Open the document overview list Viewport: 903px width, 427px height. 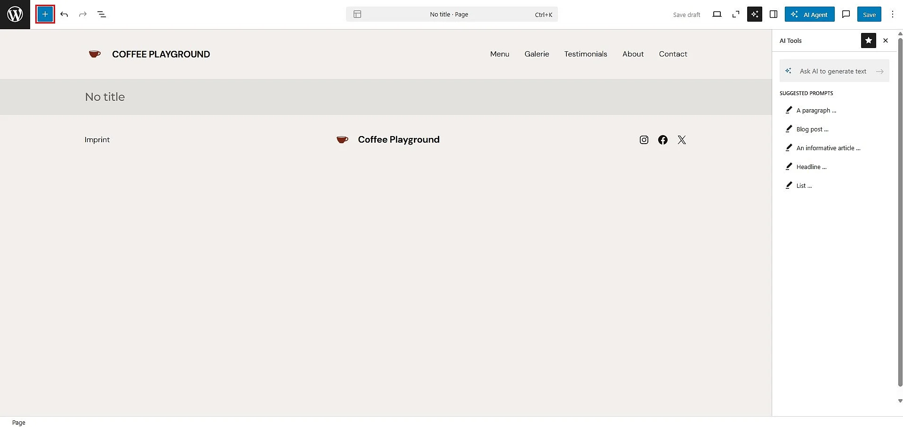point(102,15)
